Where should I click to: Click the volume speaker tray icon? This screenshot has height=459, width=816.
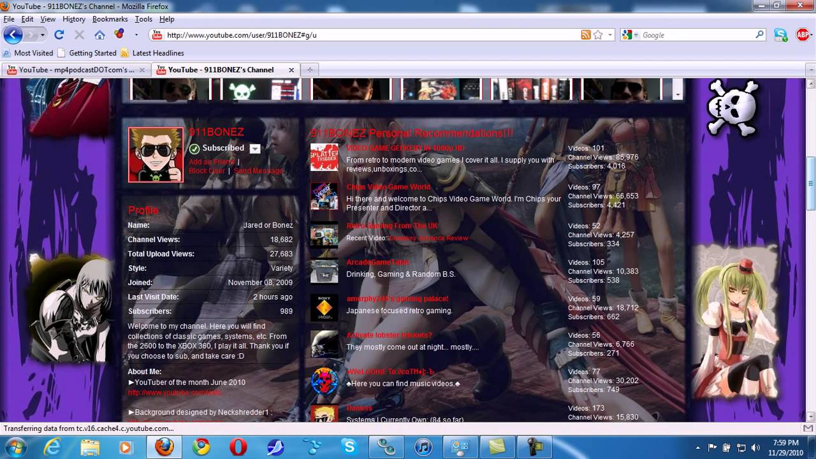point(755,448)
